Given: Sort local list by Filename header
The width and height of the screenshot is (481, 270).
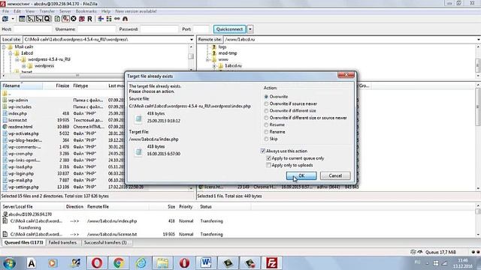Looking at the screenshot, I should pos(22,85).
